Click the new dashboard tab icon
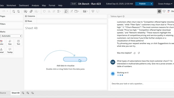Viewport: 174px width, 98px height. click(28, 93)
